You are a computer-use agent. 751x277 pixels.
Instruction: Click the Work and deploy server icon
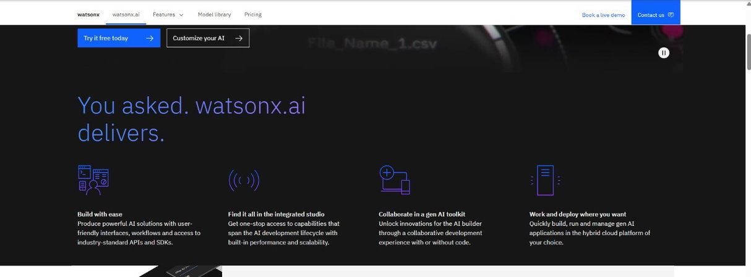tap(545, 180)
